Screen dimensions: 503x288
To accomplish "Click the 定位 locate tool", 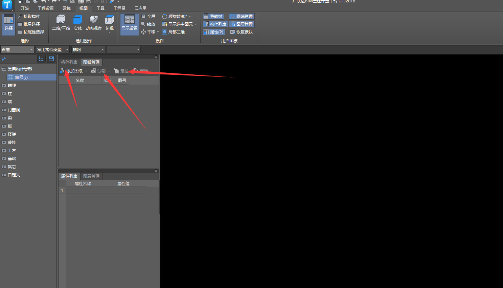I will click(x=121, y=71).
